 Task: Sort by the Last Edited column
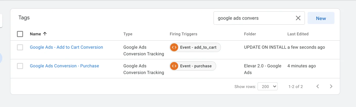coord(298,34)
